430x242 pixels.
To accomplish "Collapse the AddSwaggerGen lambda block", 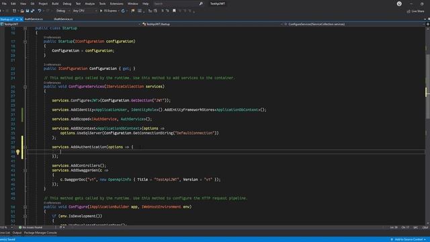I will pyautogui.click(x=25, y=170).
